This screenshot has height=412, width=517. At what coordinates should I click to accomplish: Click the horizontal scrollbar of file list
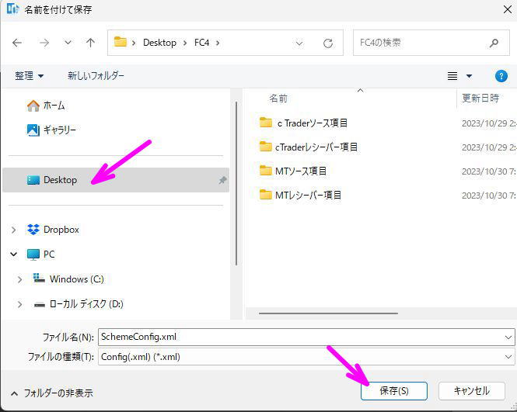click(328, 313)
